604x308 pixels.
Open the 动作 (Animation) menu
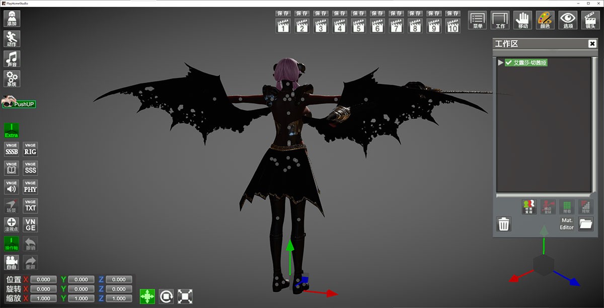[x=12, y=39]
